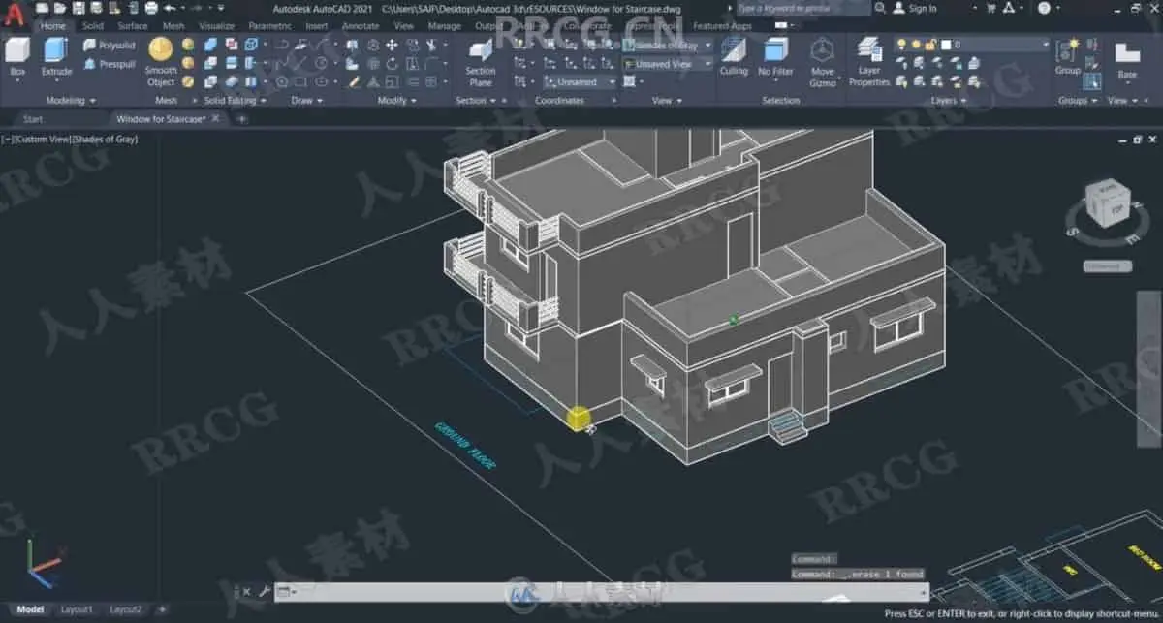Screen dimensions: 1163x623
Task: Switch to the Layout1 tab
Action: 77,609
